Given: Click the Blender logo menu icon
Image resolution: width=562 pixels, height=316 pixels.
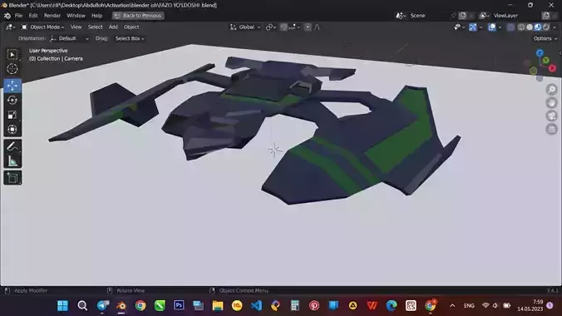Looking at the screenshot, I should click(7, 16).
